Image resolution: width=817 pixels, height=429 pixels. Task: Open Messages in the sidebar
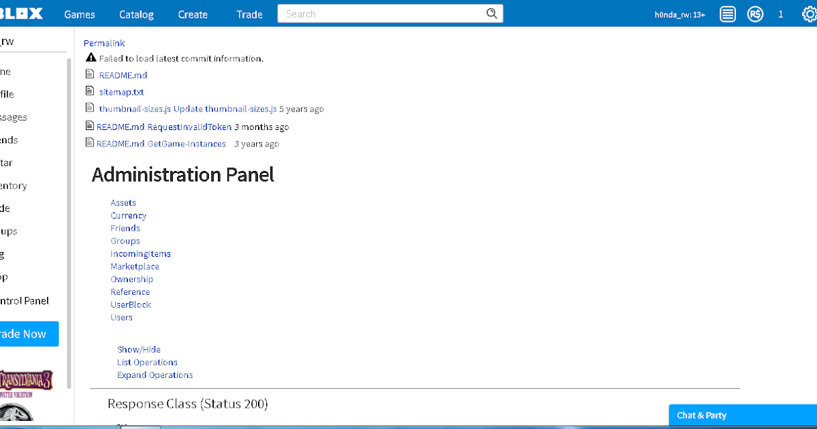[14, 117]
